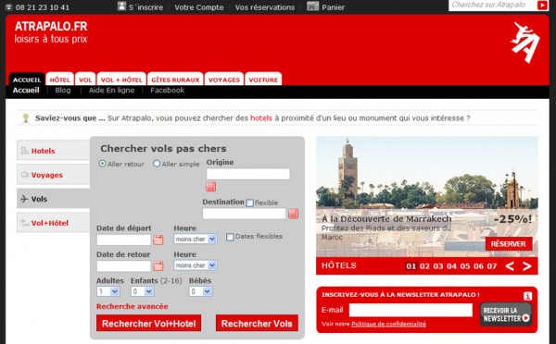Open the Bébés count dropdown
Image resolution: width=556 pixels, height=344 pixels.
click(x=201, y=291)
